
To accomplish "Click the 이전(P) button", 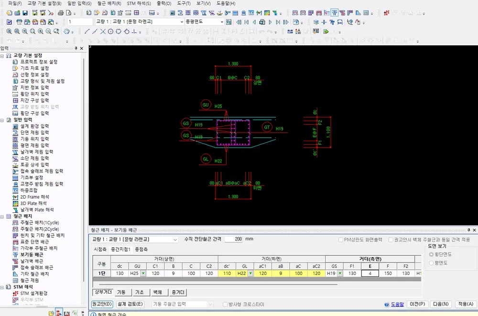I will (x=417, y=304).
